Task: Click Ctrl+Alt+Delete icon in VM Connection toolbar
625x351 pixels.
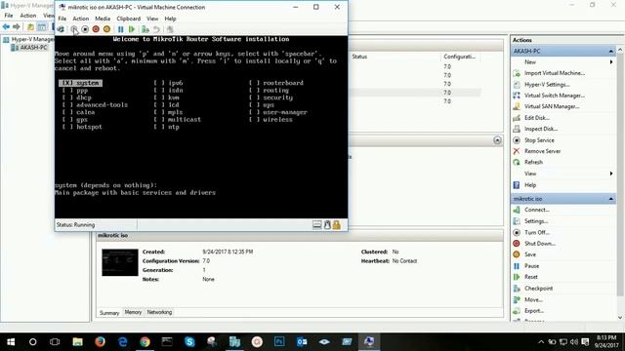Action: pos(61,29)
